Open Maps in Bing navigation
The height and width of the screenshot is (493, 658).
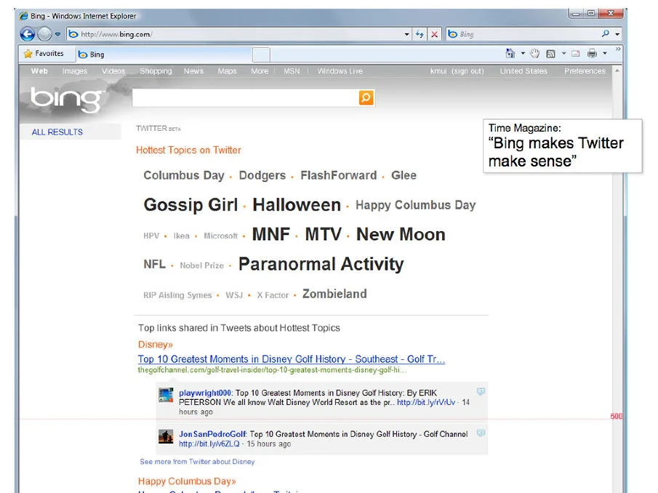(x=227, y=71)
